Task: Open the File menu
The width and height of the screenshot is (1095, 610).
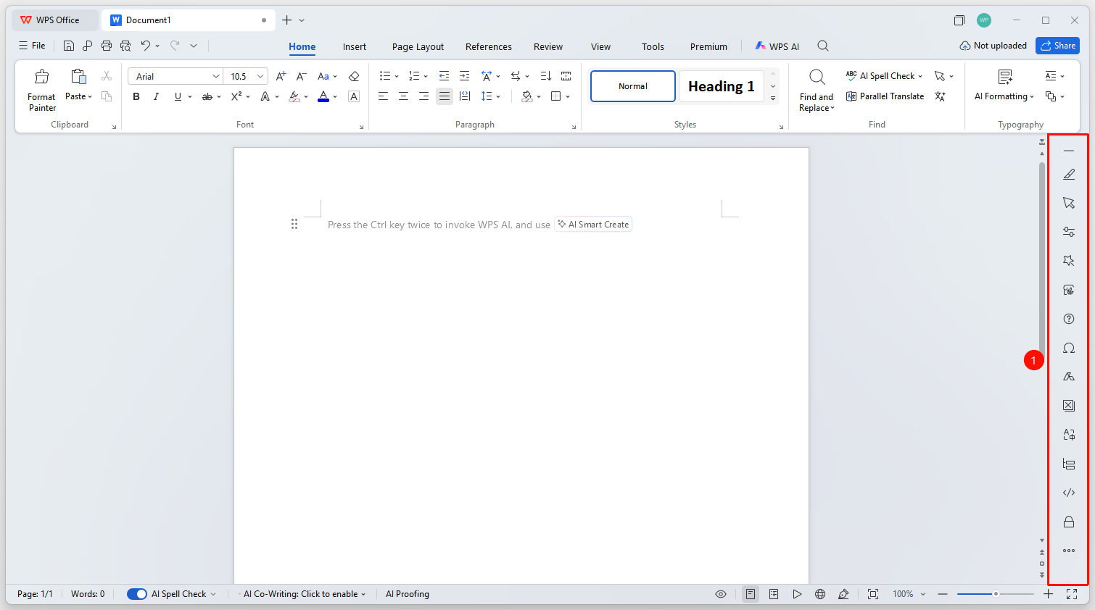Action: [x=32, y=46]
